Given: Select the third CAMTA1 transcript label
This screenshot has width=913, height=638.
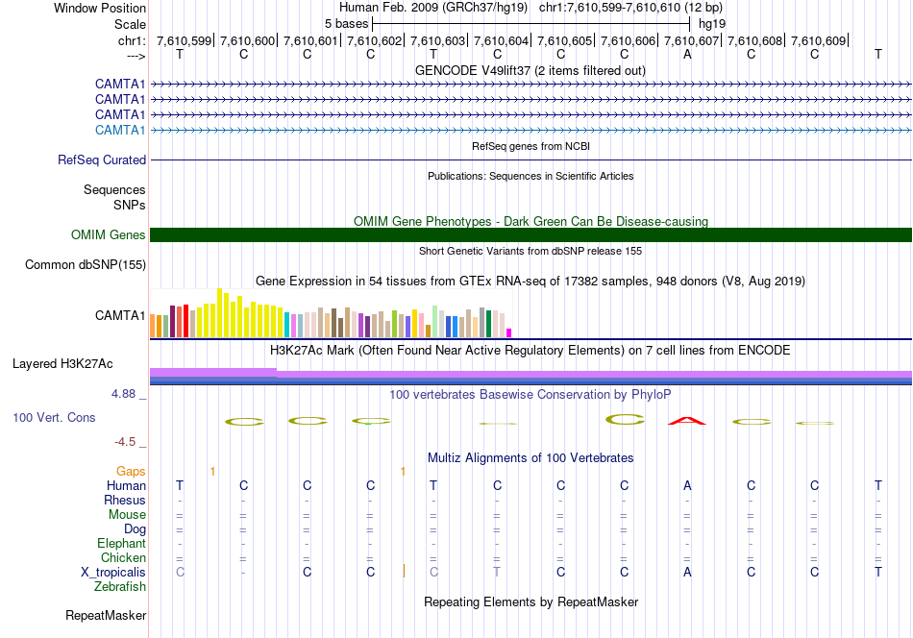Looking at the screenshot, I should click(x=120, y=114).
